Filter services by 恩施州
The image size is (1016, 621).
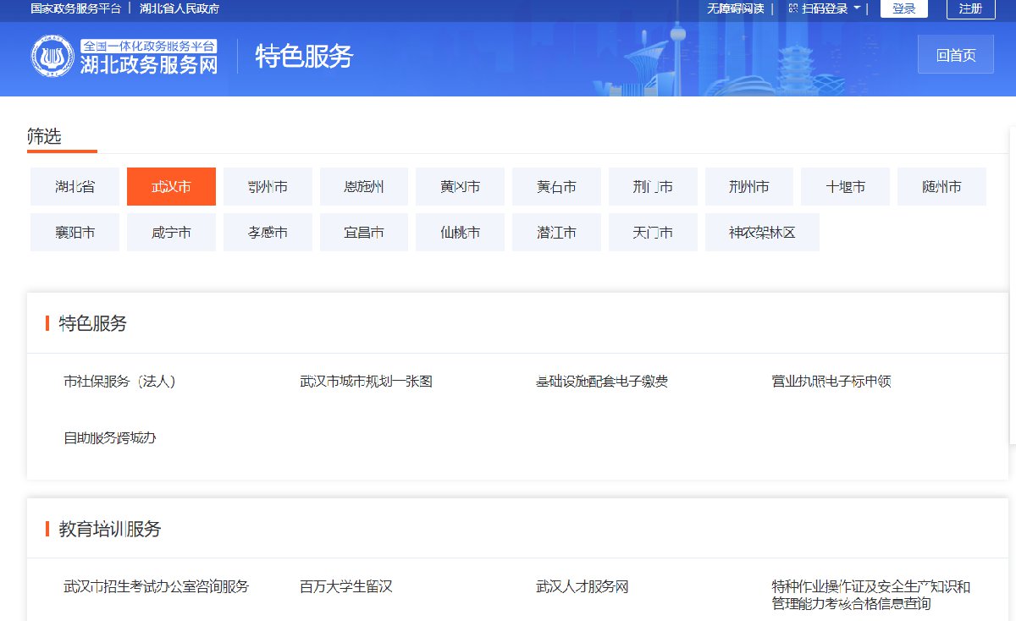364,187
